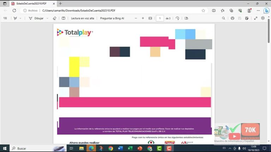Open Task View on the taskbar
The width and height of the screenshot is (271, 152).
tap(71, 148)
